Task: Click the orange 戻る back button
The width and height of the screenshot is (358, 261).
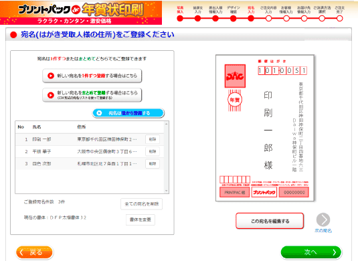Action: point(34,252)
